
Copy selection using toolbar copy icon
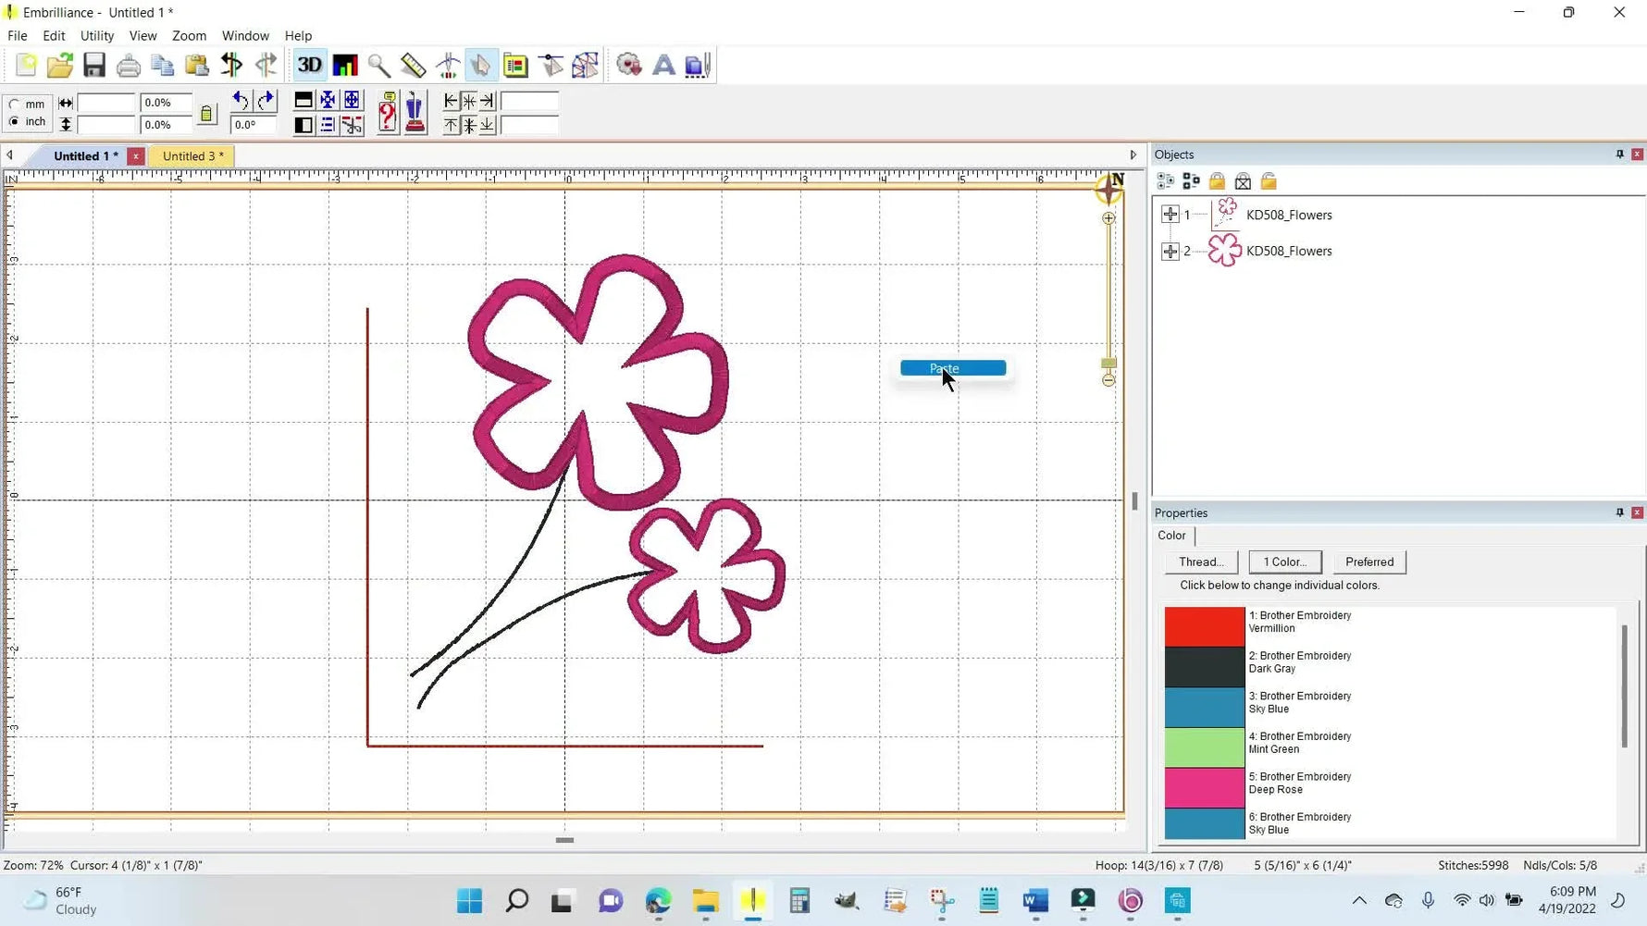[163, 65]
